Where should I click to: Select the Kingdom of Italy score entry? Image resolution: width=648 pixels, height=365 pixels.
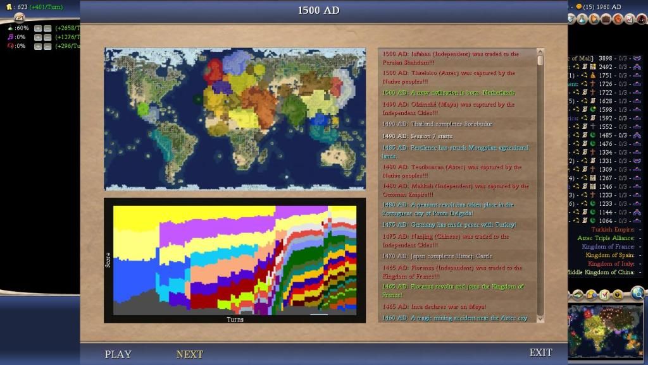(x=611, y=263)
